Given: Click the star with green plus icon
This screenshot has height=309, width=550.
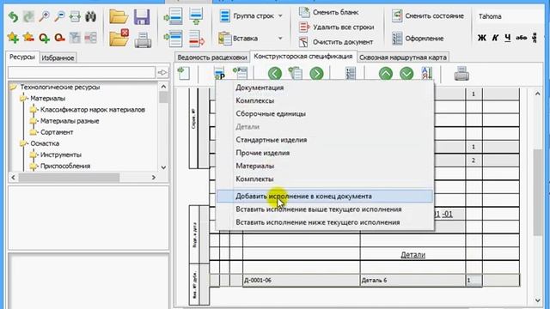Looking at the screenshot, I should [x=13, y=38].
